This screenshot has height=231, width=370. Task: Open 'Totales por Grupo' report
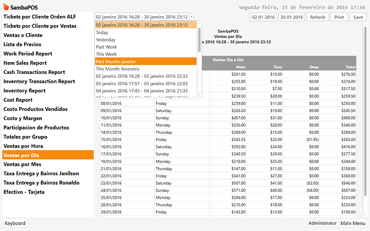pyautogui.click(x=48, y=137)
